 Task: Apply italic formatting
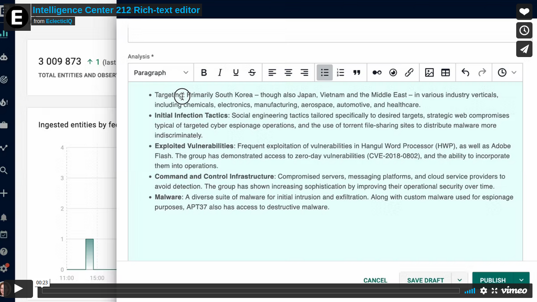coord(220,72)
